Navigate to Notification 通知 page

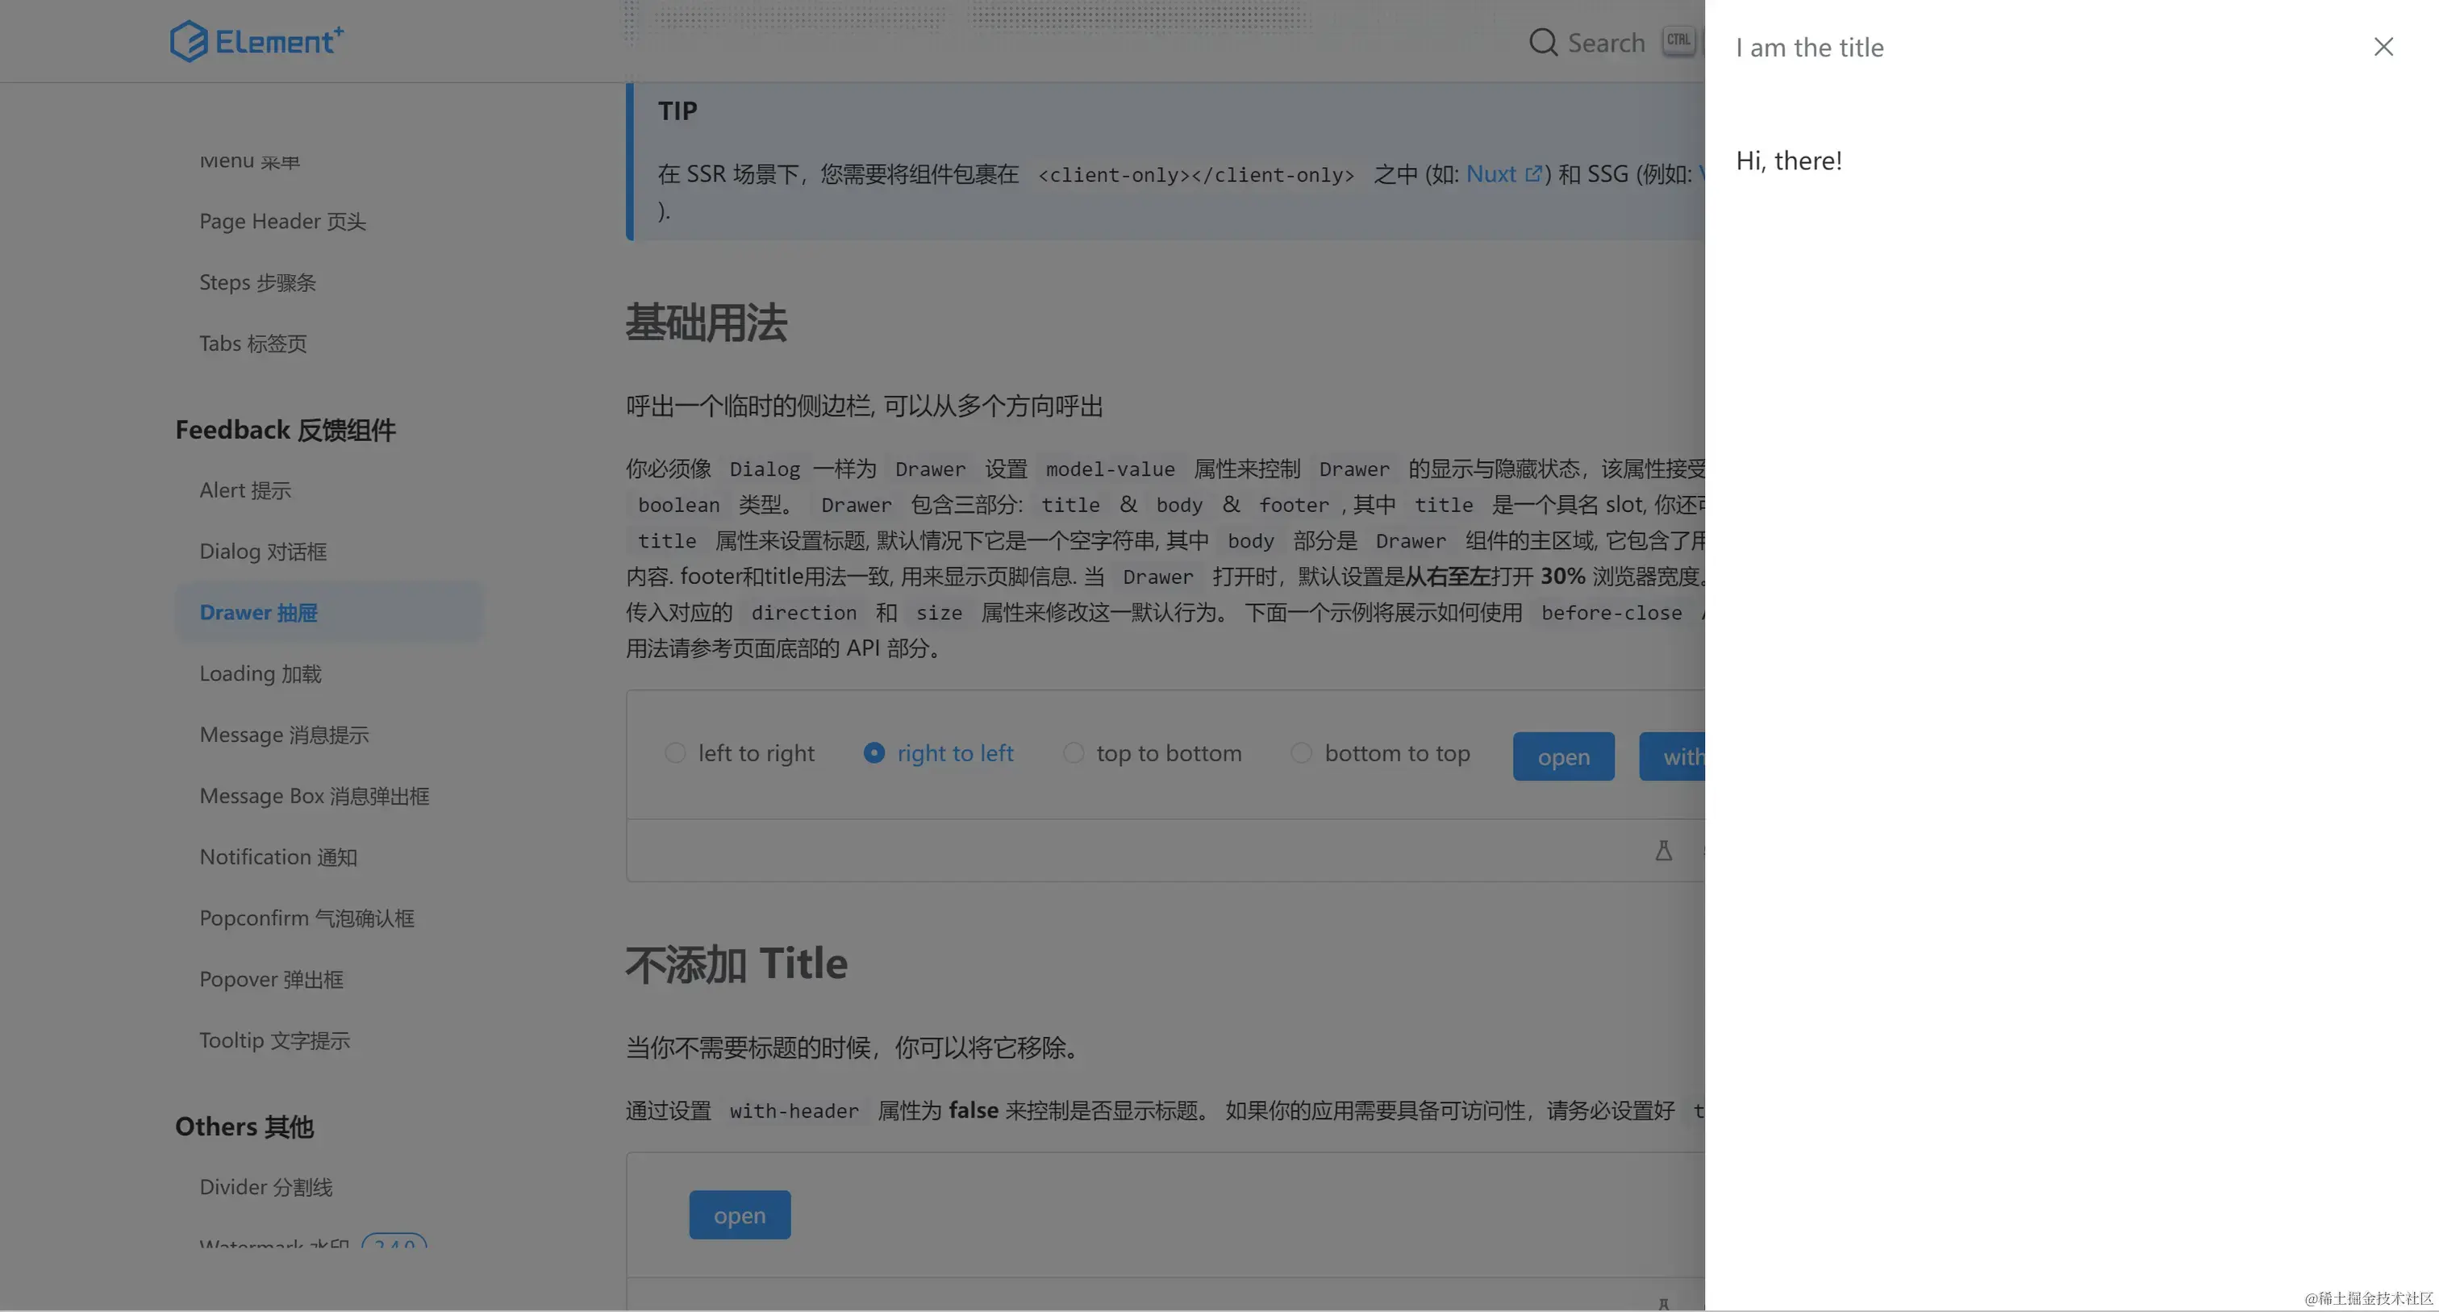(x=277, y=856)
